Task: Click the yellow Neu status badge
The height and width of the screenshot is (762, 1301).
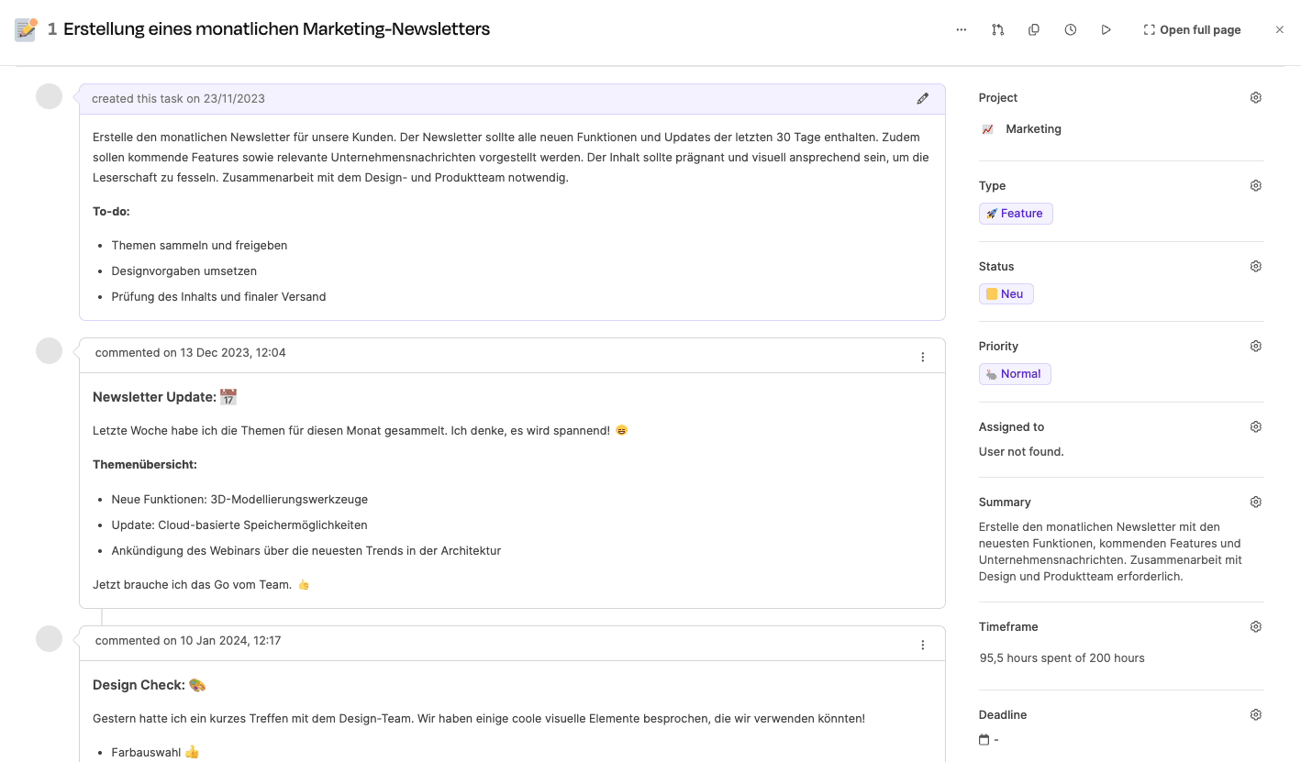Action: click(1006, 294)
